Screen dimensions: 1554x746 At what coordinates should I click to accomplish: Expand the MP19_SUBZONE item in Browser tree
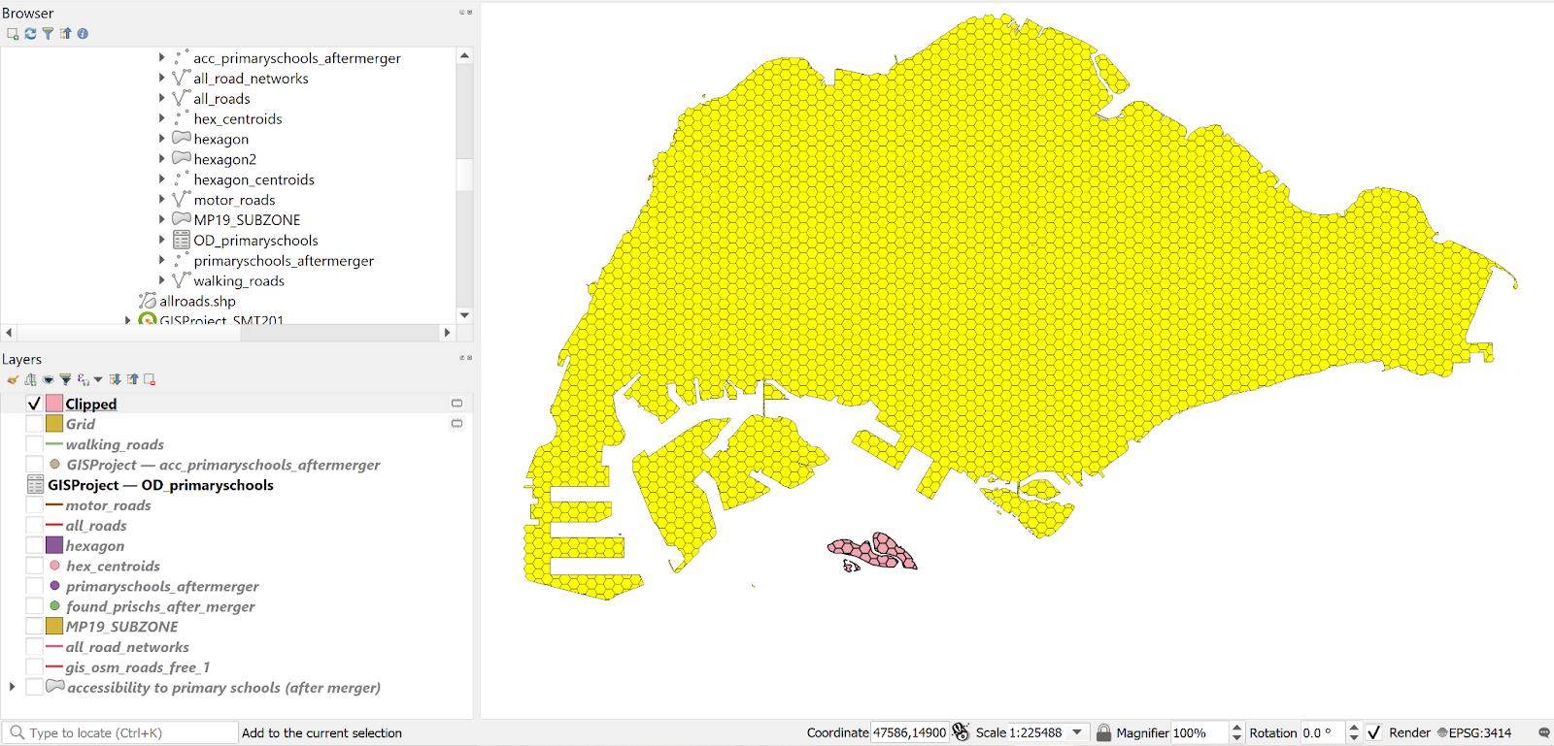click(161, 220)
